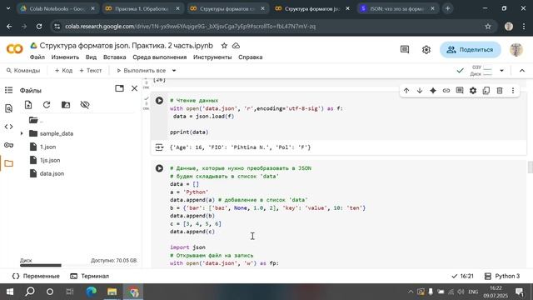The image size is (533, 300).
Task: Run the data reading cell
Action: pyautogui.click(x=159, y=100)
